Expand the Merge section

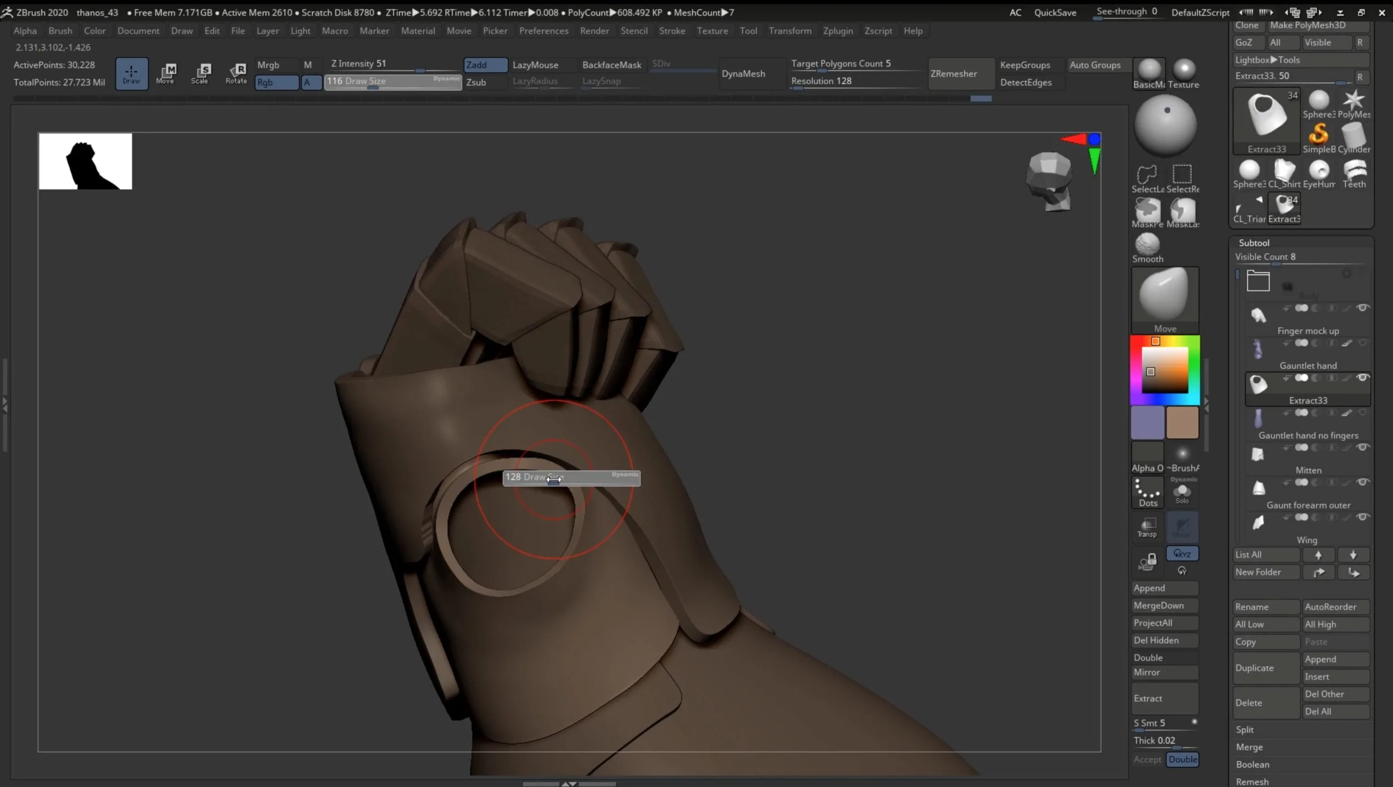[1249, 747]
